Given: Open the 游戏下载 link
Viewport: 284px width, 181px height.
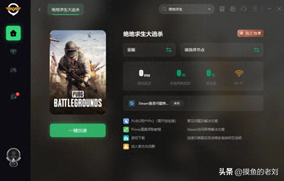Looking at the screenshot, I should 138,138.
